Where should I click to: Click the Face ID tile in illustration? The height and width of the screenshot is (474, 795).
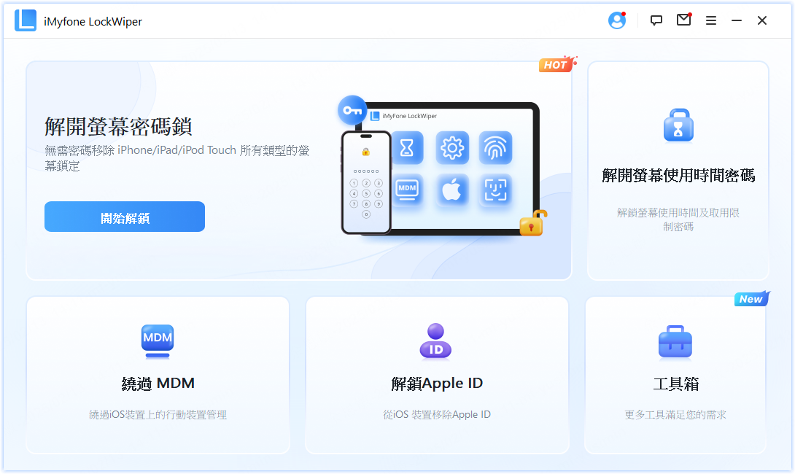pyautogui.click(x=495, y=190)
